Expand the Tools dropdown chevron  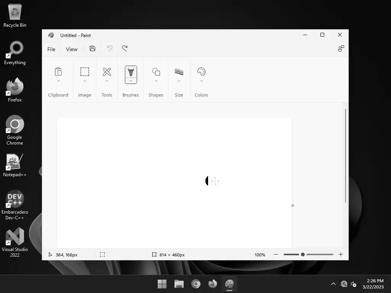pyautogui.click(x=107, y=81)
